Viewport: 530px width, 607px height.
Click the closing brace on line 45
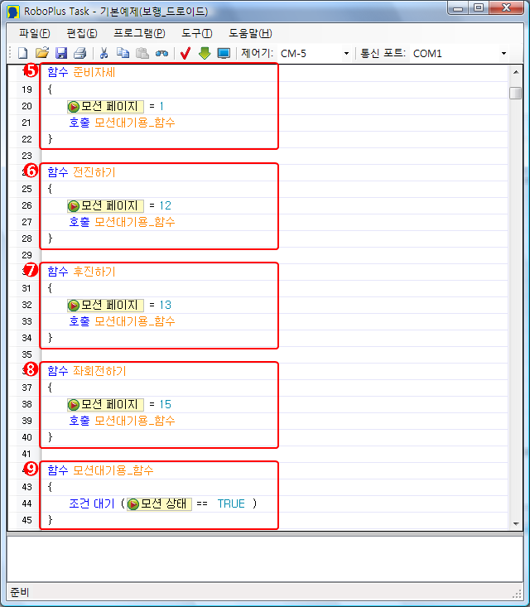coord(50,520)
